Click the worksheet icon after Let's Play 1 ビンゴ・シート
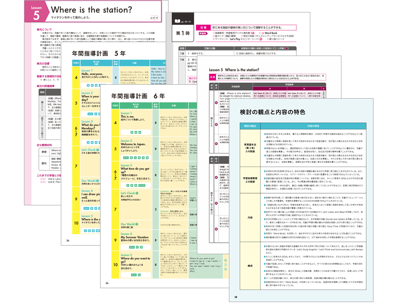Viewport: 397px width, 304px height. click(260, 38)
